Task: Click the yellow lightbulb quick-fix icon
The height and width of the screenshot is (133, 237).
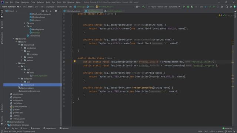Action: point(75,61)
